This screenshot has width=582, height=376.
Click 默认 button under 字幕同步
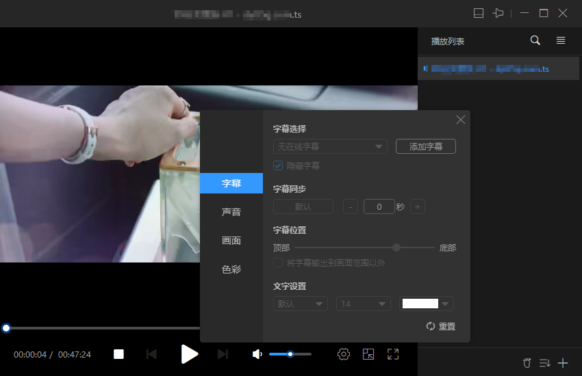pos(303,206)
